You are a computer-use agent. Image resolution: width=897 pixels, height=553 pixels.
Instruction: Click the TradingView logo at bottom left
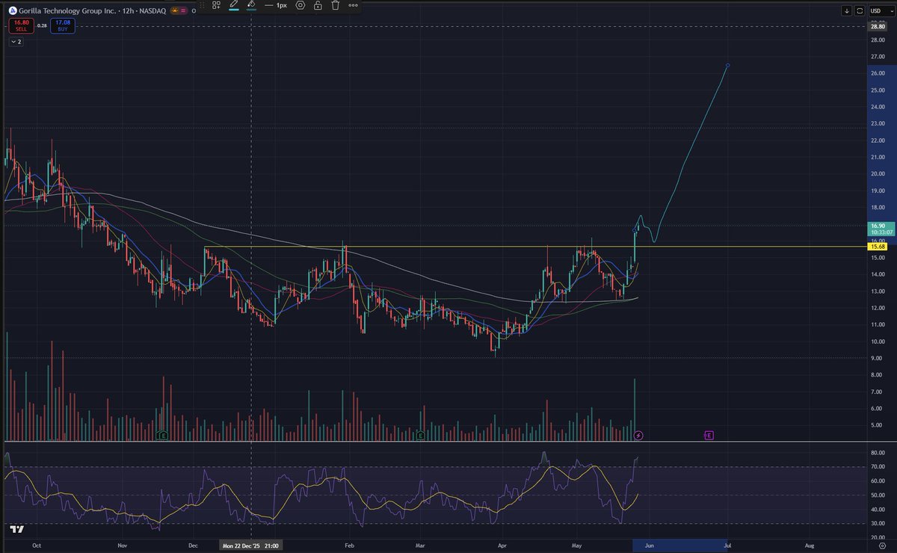(17, 530)
